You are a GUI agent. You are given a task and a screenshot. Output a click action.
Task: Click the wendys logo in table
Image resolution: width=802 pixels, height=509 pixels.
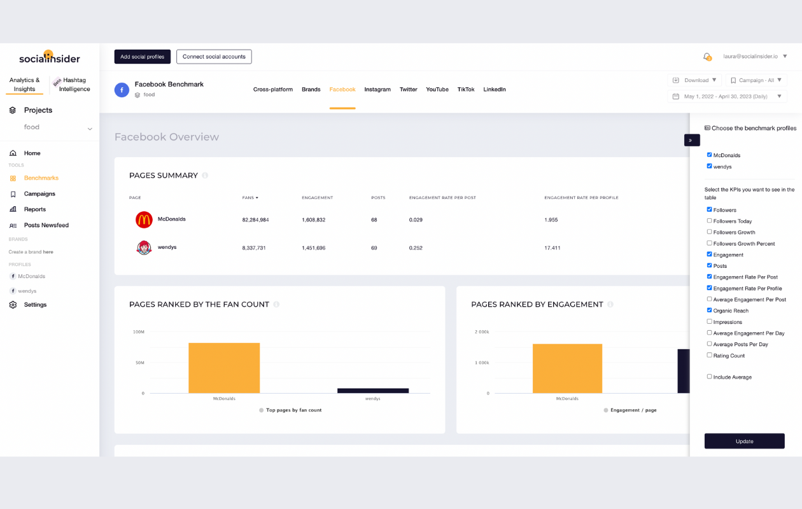[144, 248]
